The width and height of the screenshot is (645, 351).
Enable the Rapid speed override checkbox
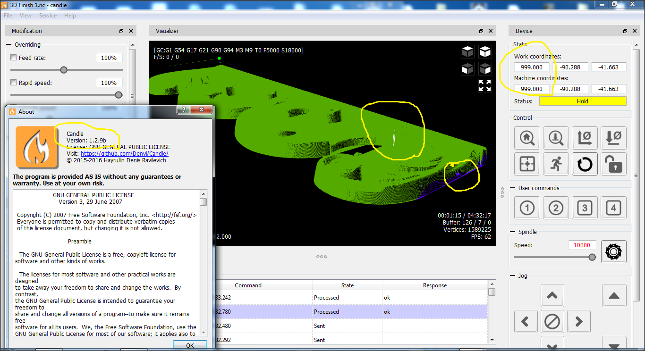click(13, 83)
